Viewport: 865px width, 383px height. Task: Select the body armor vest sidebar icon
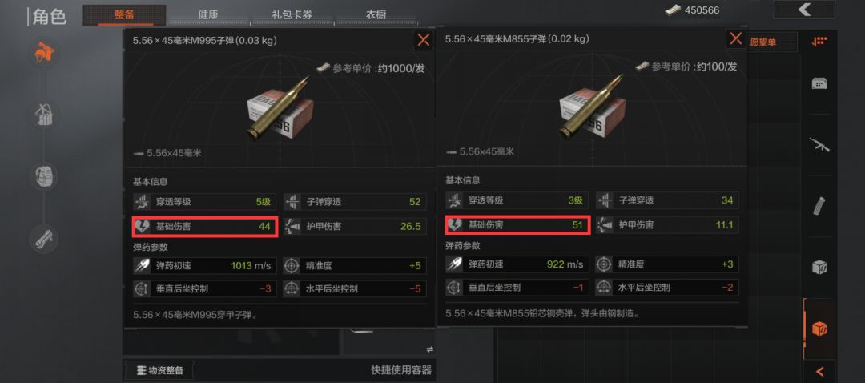point(43,115)
